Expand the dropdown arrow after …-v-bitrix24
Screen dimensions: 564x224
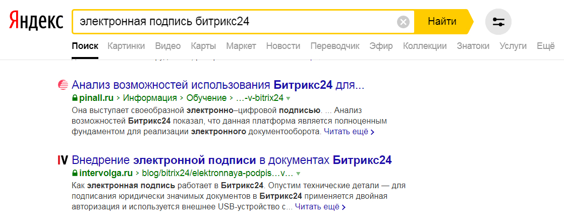tap(288, 98)
